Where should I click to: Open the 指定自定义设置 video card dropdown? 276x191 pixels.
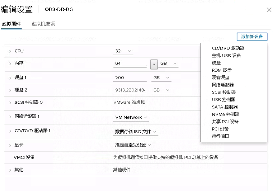(x=133, y=145)
